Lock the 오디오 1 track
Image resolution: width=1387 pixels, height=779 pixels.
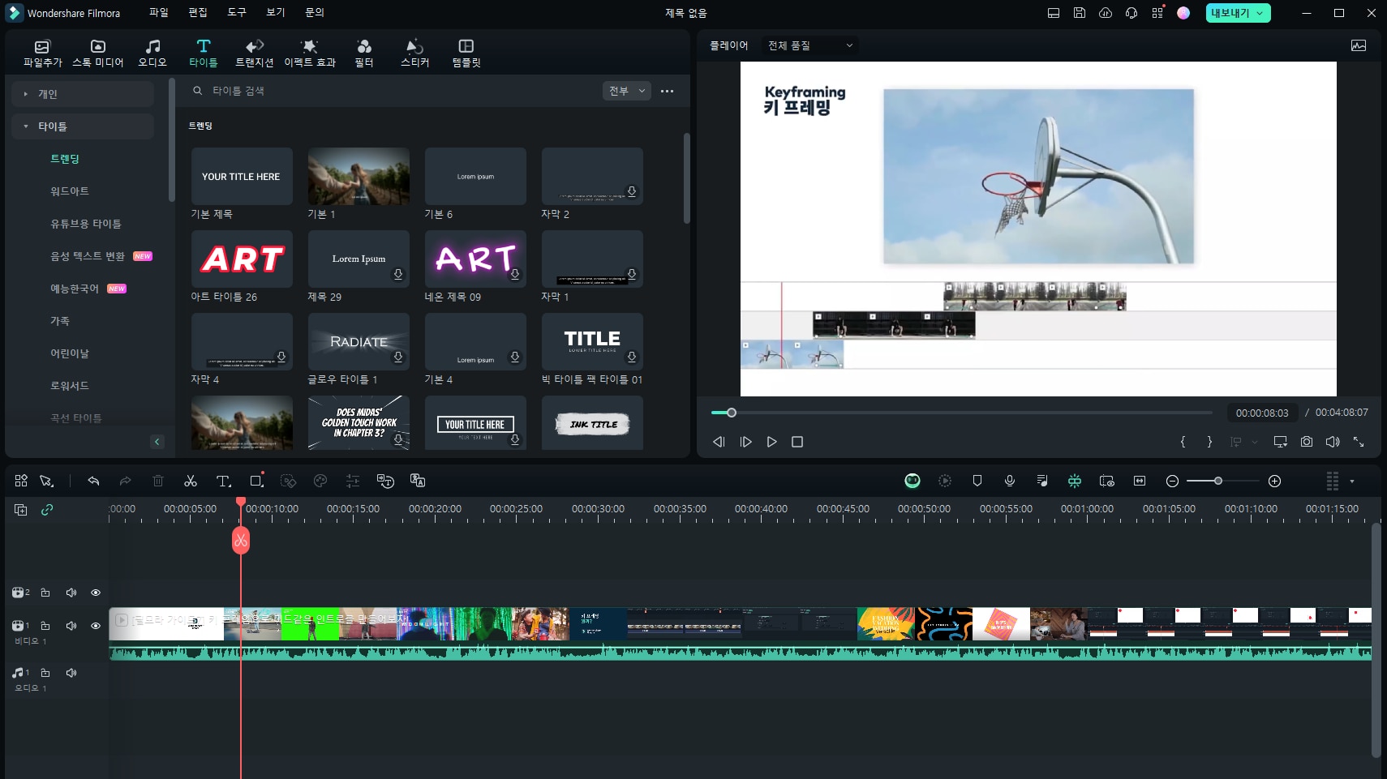pos(45,673)
